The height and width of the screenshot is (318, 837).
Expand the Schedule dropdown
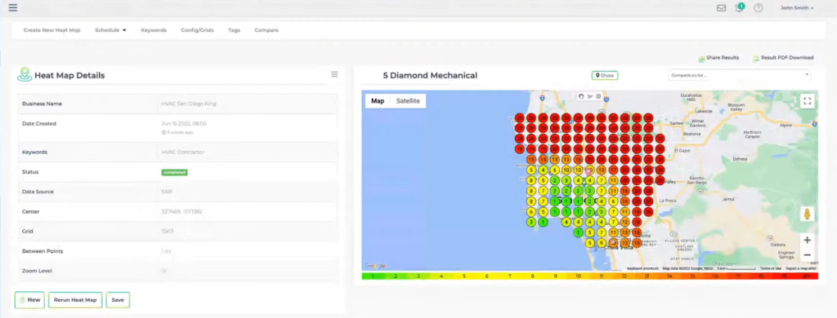pos(110,30)
